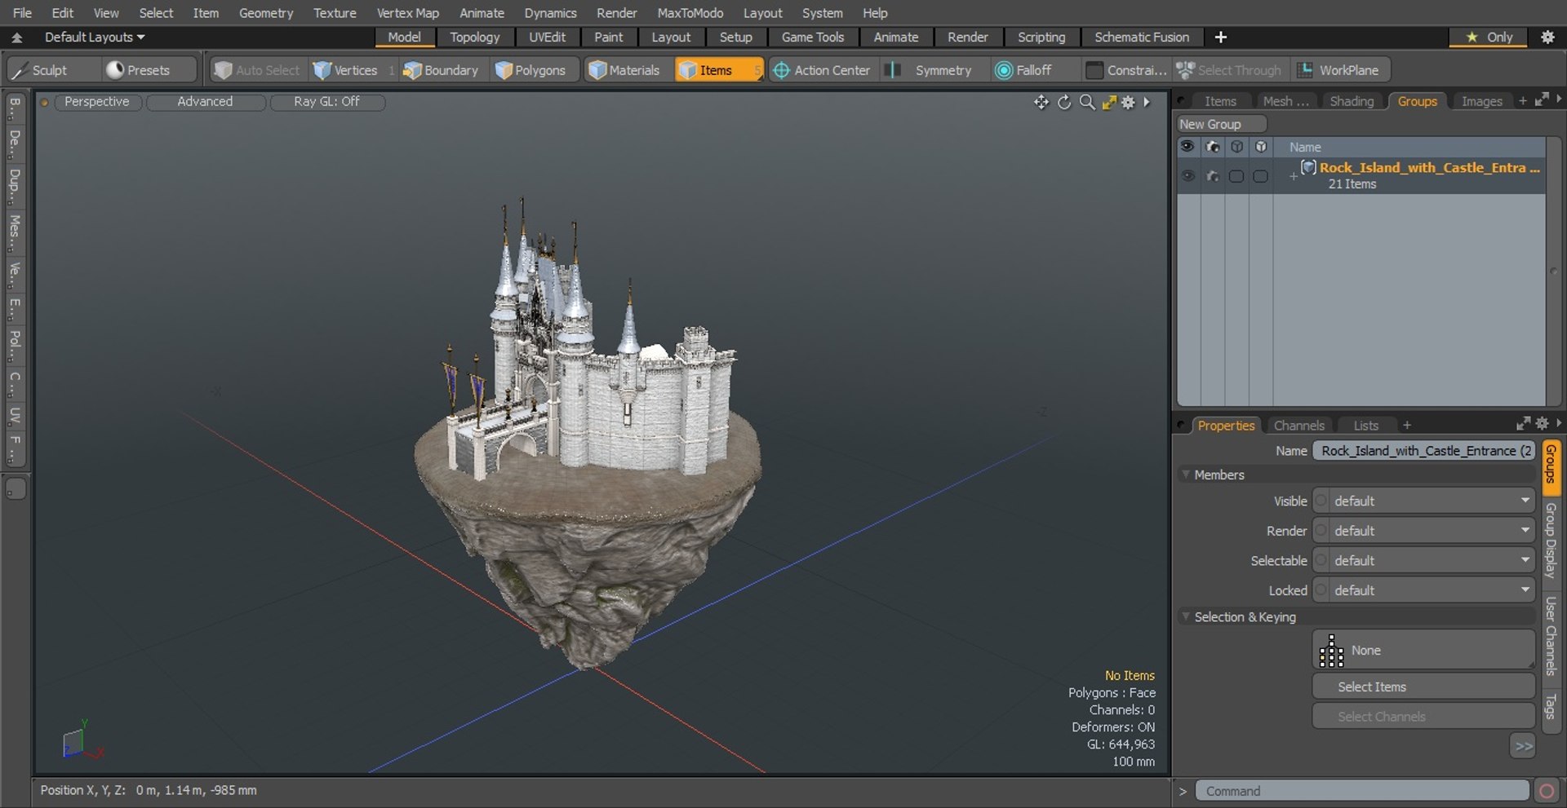Open the Perspective view type dropdown
Viewport: 1567px width, 808px height.
96,102
